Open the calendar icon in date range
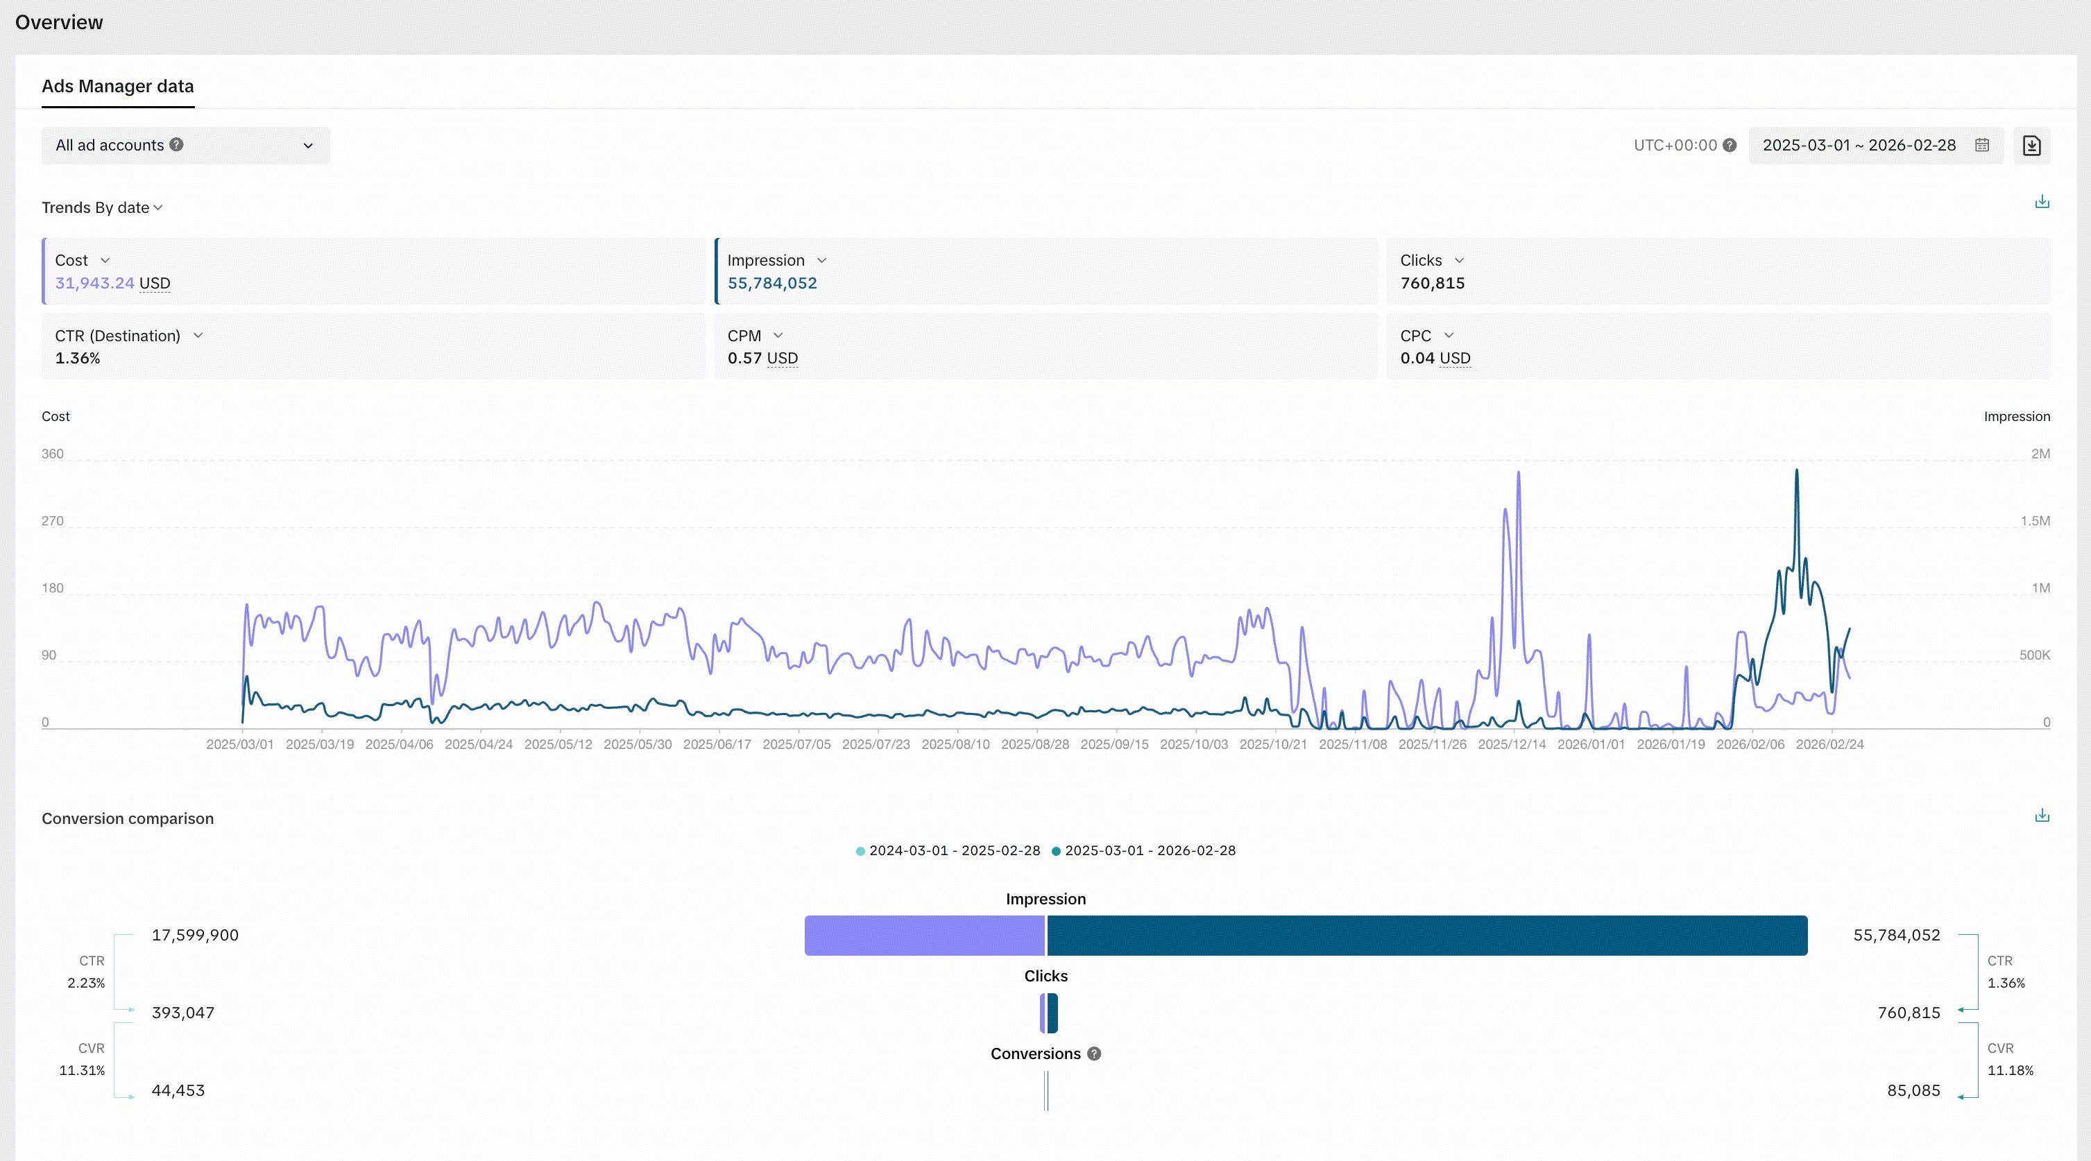 coord(1981,145)
